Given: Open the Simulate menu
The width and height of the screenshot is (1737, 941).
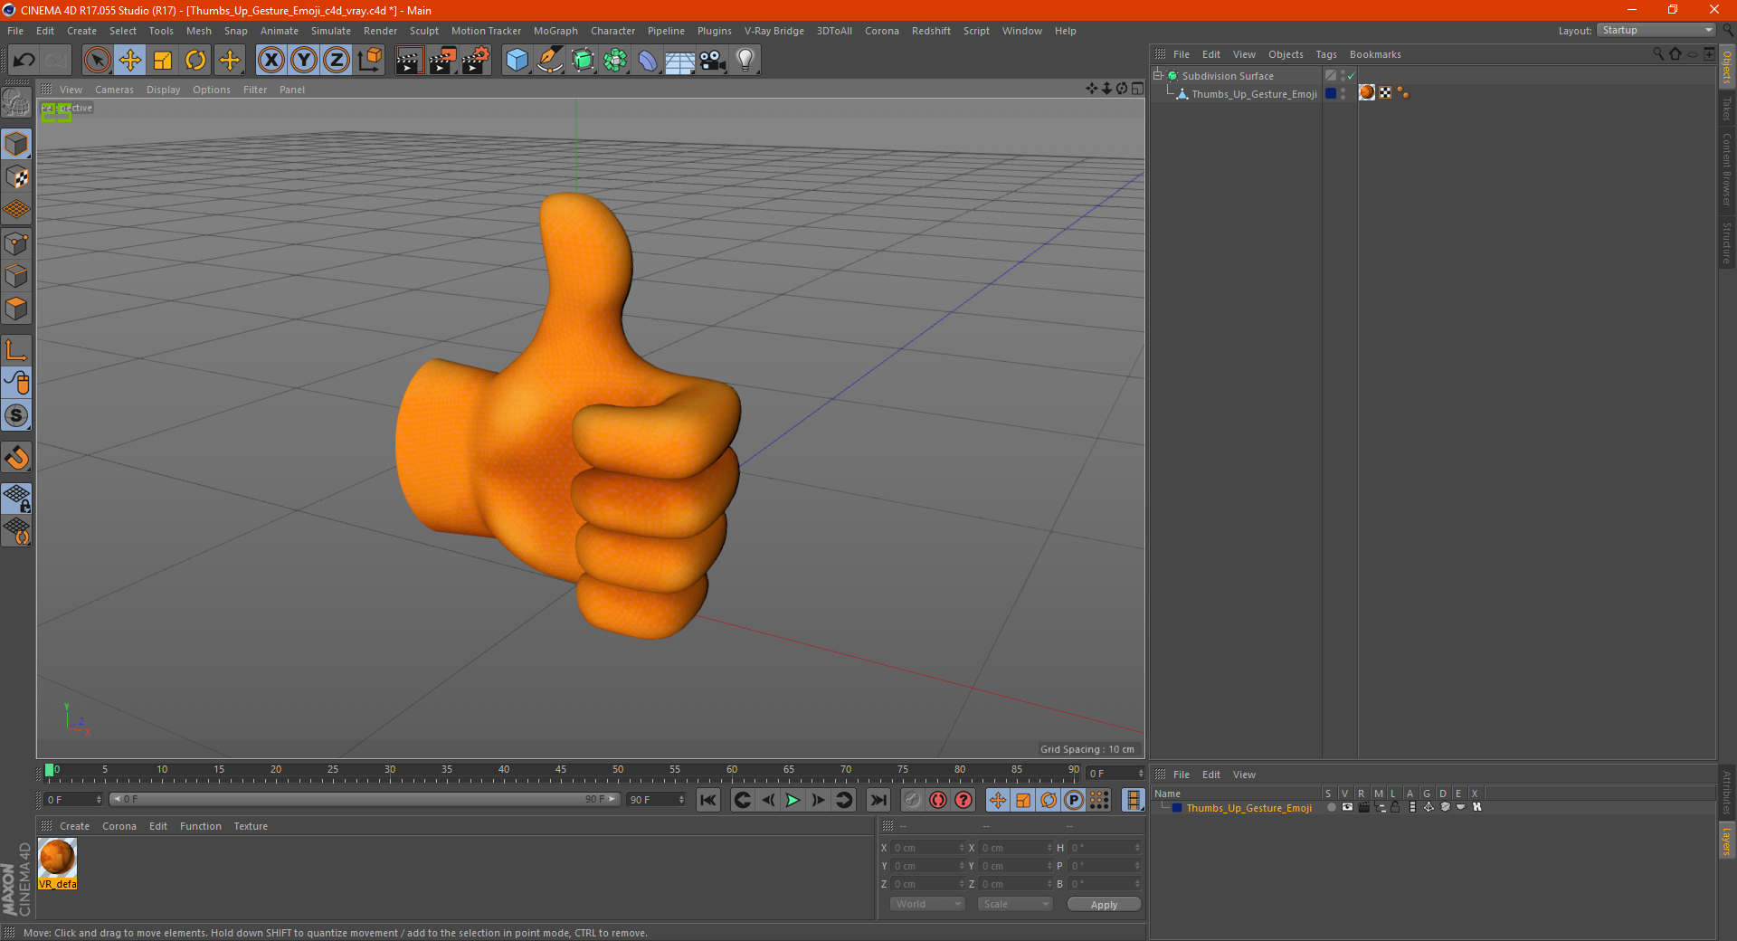Looking at the screenshot, I should click(x=331, y=31).
